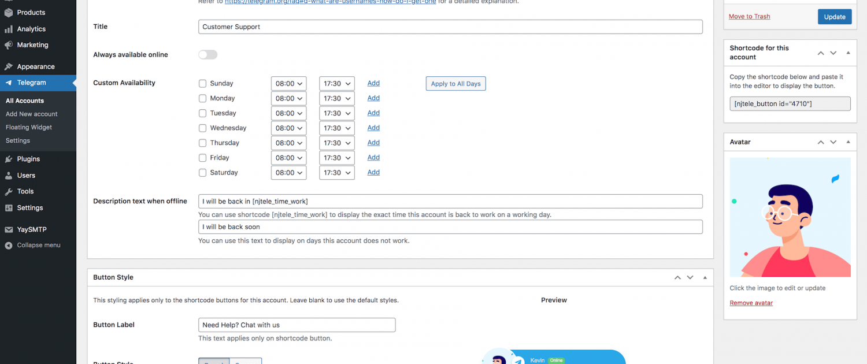Click the Title input field
The width and height of the screenshot is (867, 364).
(x=450, y=27)
